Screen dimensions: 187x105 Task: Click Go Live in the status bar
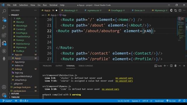171,101
